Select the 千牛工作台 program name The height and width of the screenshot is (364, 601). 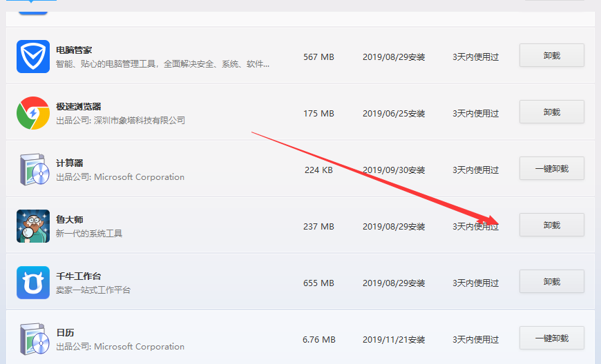(79, 276)
